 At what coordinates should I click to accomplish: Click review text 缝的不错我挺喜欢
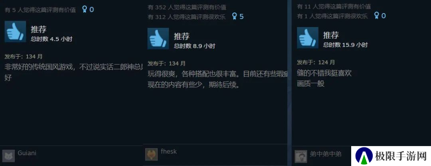click(x=324, y=73)
